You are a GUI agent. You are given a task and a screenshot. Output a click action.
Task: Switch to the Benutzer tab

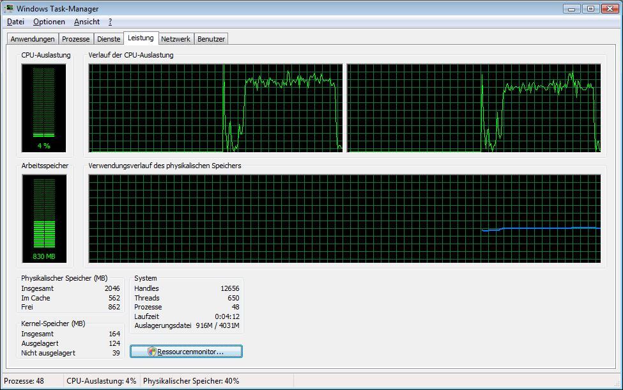coord(211,39)
